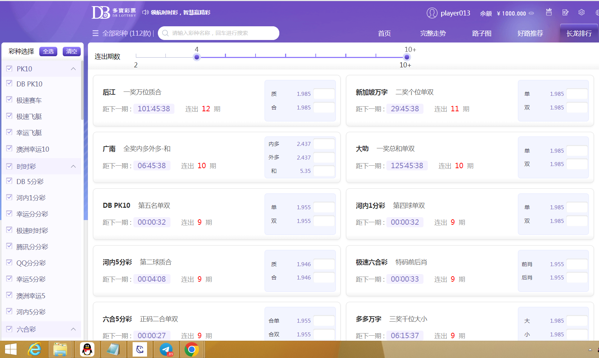Uncheck the 澳洲幸运10 checkbox
The height and width of the screenshot is (358, 599).
pyautogui.click(x=9, y=149)
